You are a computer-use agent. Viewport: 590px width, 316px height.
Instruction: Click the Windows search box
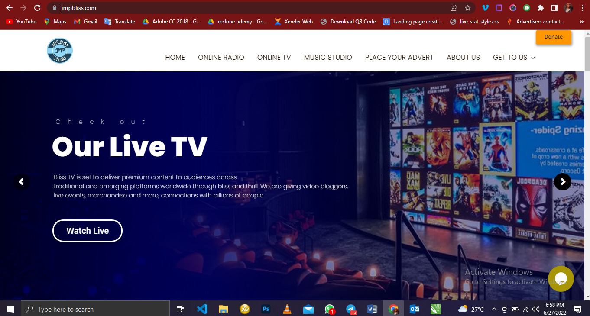point(95,309)
